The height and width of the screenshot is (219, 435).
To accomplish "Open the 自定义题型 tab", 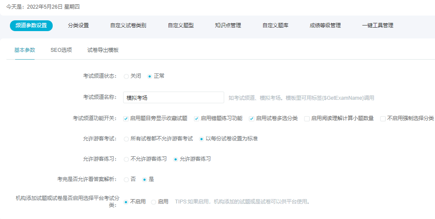I will (181, 25).
